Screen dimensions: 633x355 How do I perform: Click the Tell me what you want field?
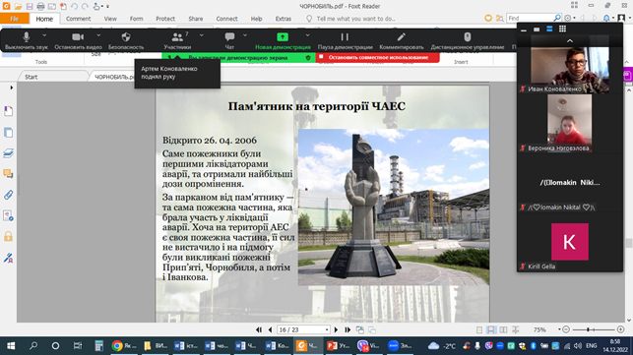point(355,19)
